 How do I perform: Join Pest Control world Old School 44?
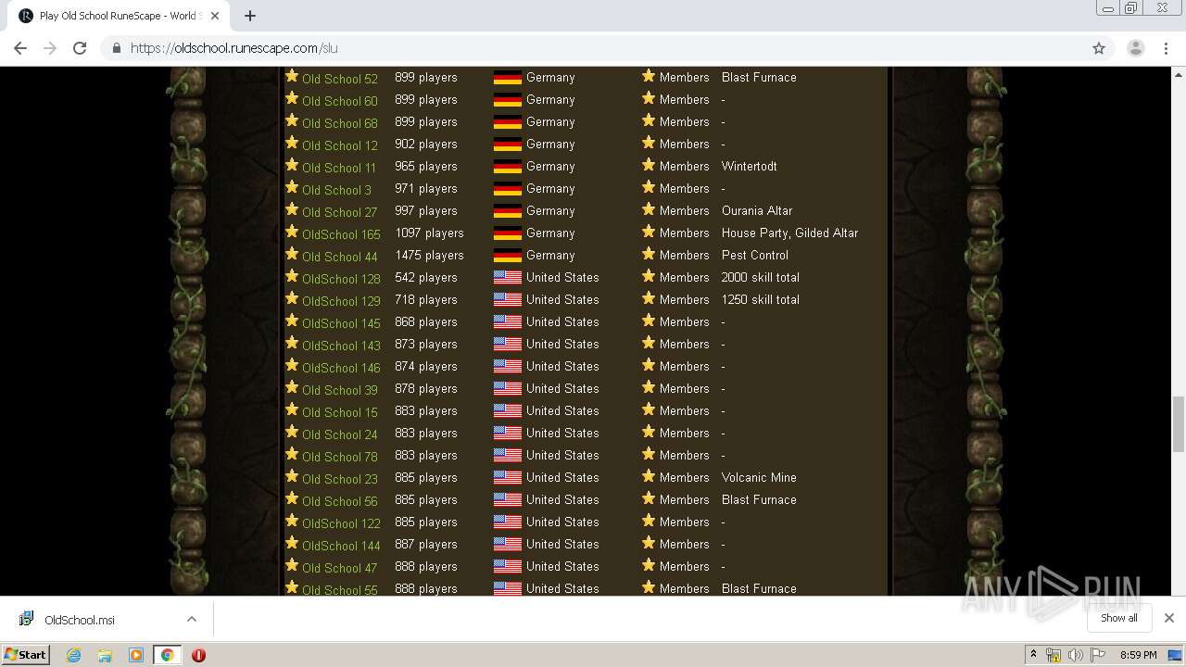click(339, 257)
